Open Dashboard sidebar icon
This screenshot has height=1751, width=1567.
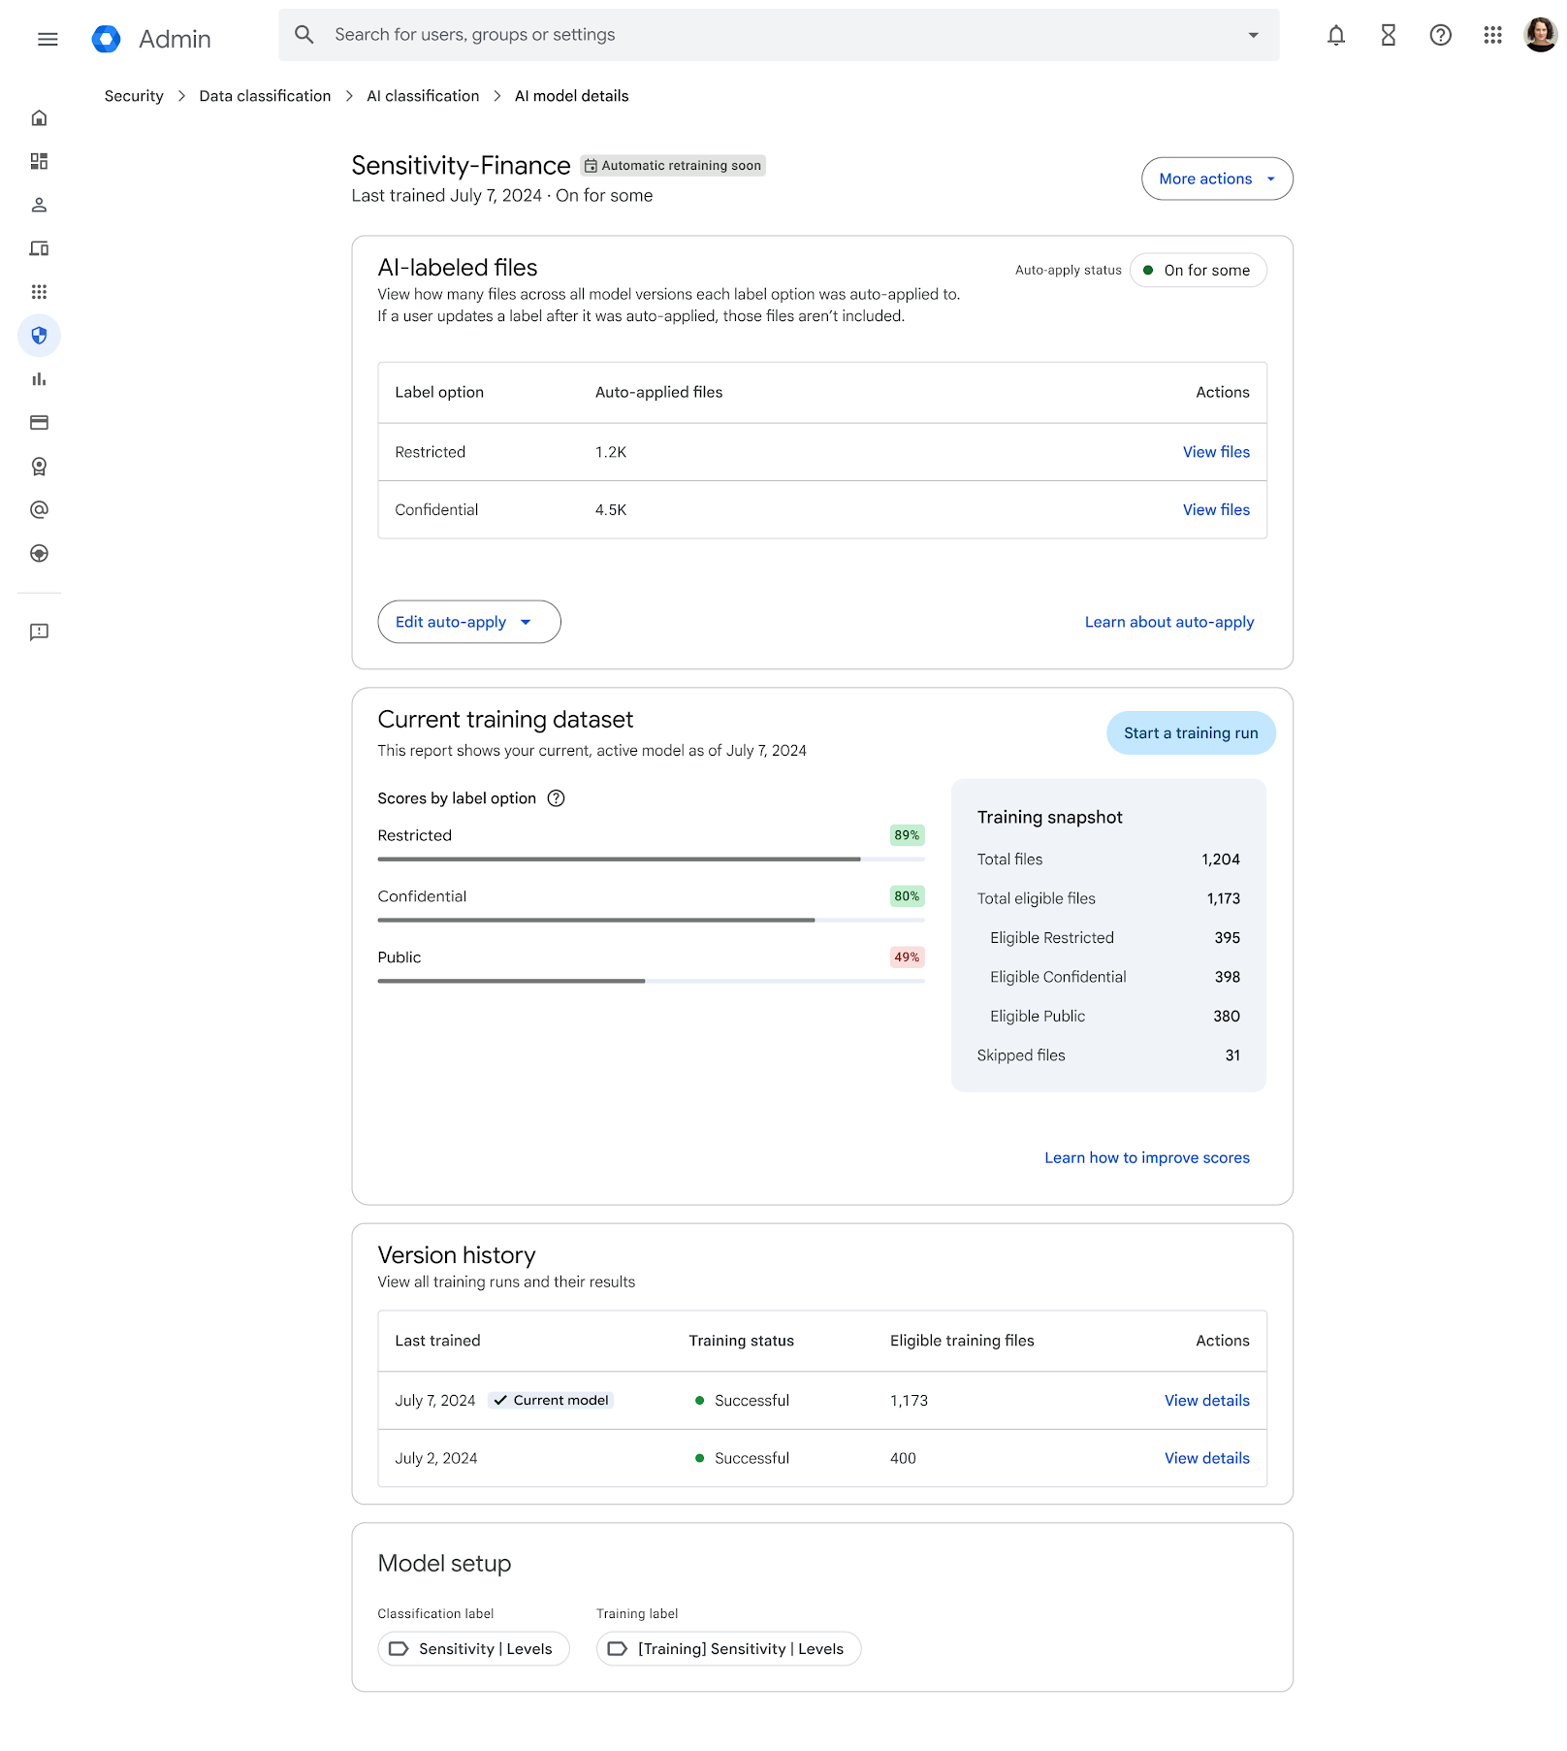coord(39,161)
